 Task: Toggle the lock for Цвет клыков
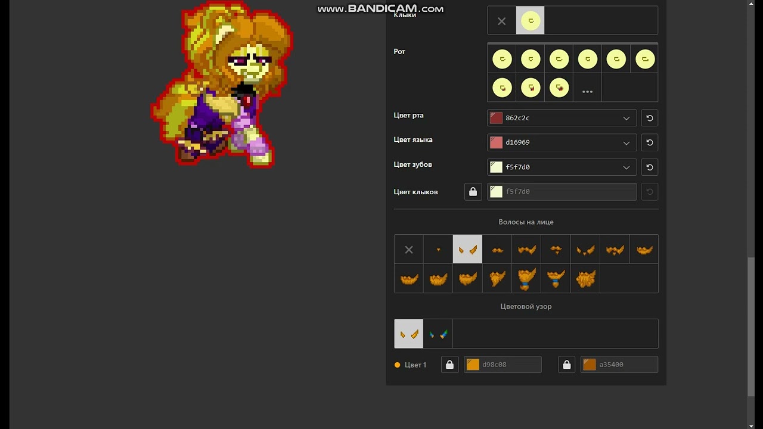[x=473, y=192]
